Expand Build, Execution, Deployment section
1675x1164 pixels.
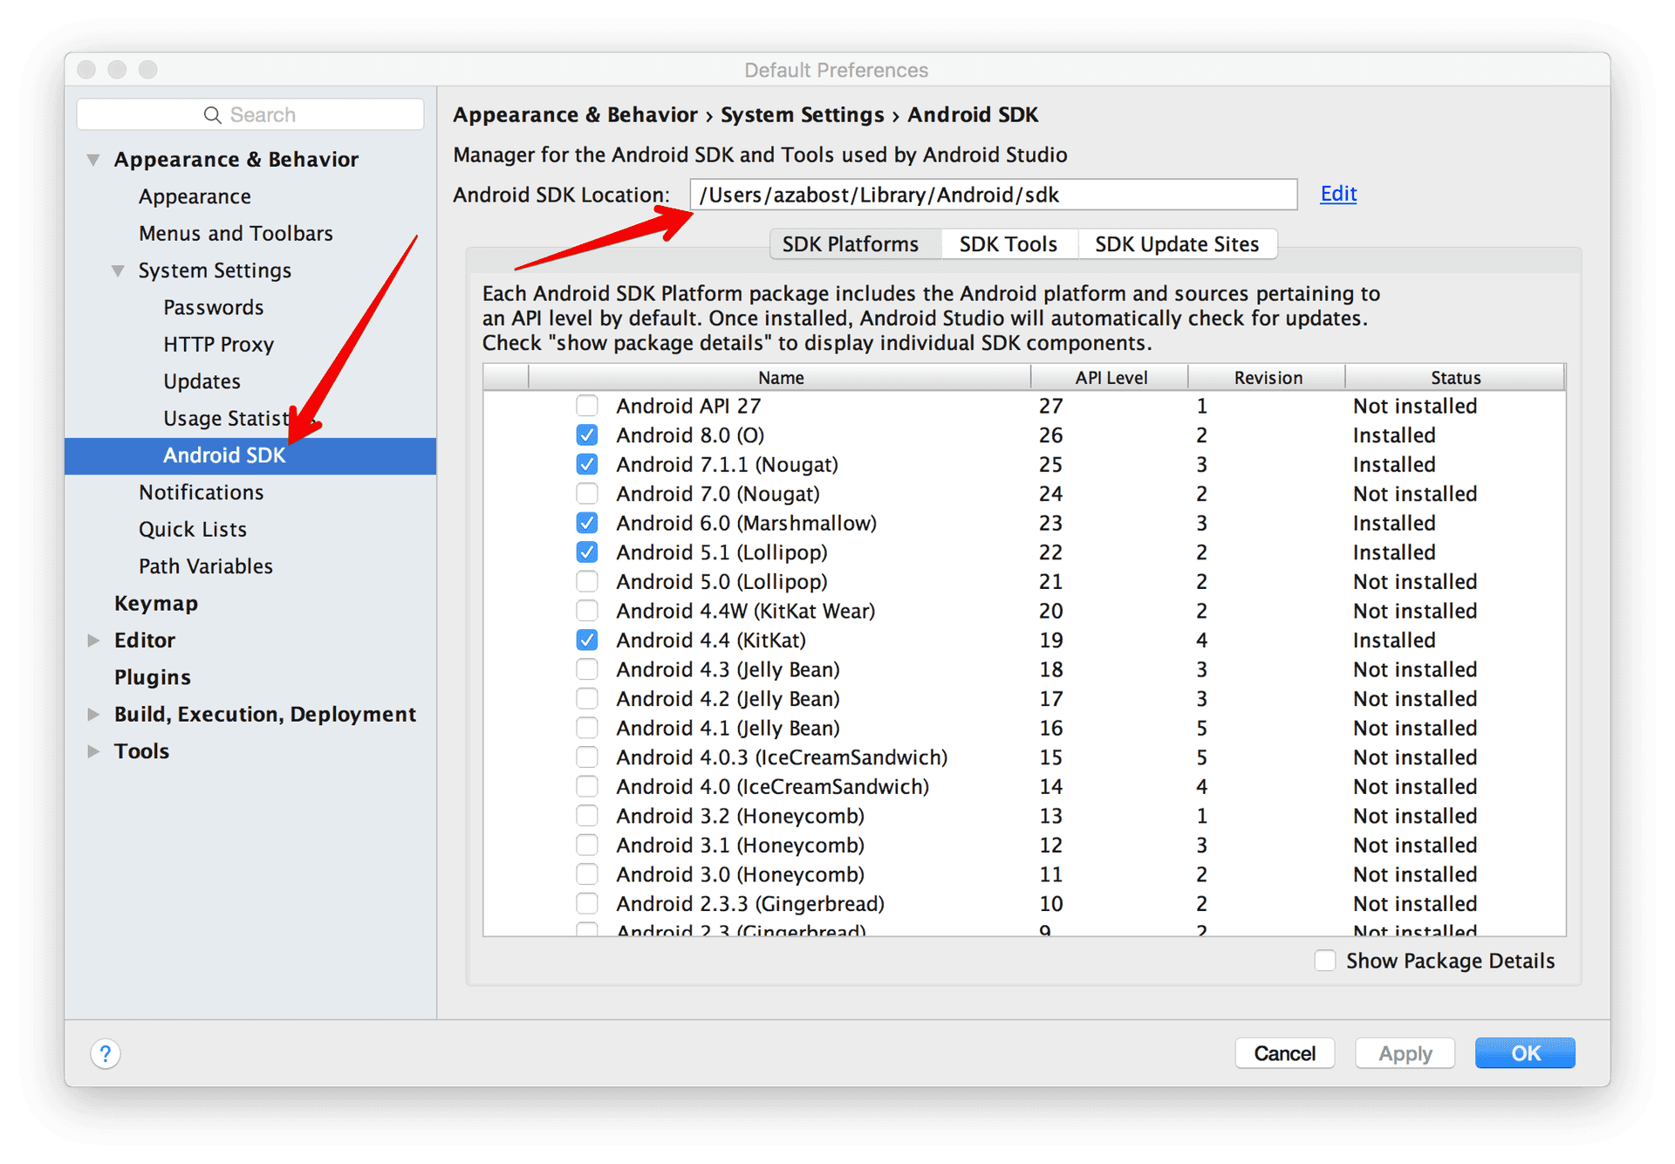[93, 715]
